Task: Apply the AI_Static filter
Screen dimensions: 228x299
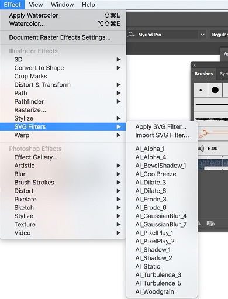Action: point(162,266)
